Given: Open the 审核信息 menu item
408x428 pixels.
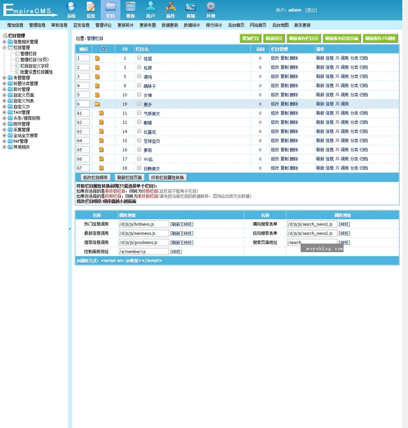Looking at the screenshot, I should pos(59,25).
